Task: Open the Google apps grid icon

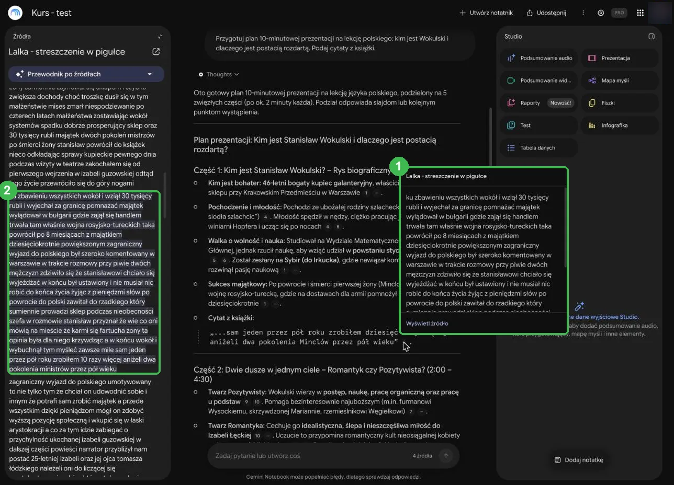Action: point(640,13)
